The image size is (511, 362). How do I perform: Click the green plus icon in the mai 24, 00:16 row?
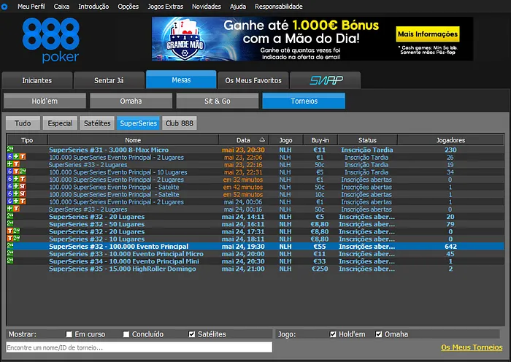[x=10, y=209]
